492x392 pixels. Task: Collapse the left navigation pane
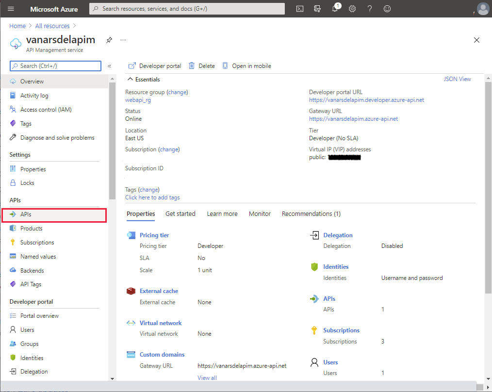pos(110,66)
